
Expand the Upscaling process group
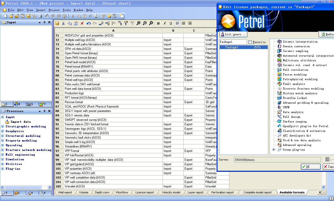[3, 145]
